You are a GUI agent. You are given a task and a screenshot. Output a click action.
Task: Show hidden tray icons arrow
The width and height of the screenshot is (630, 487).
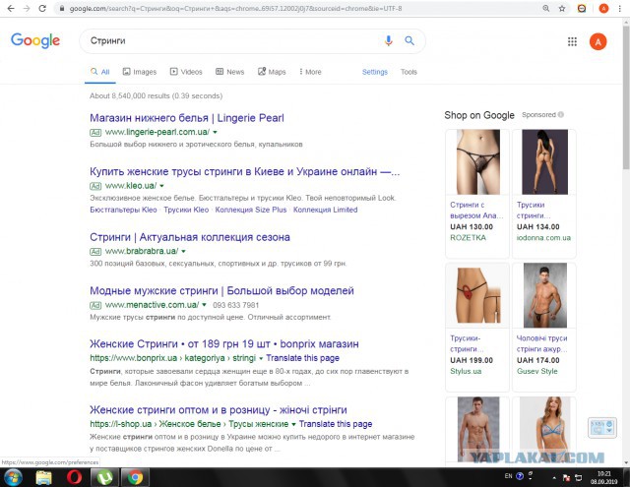(554, 478)
